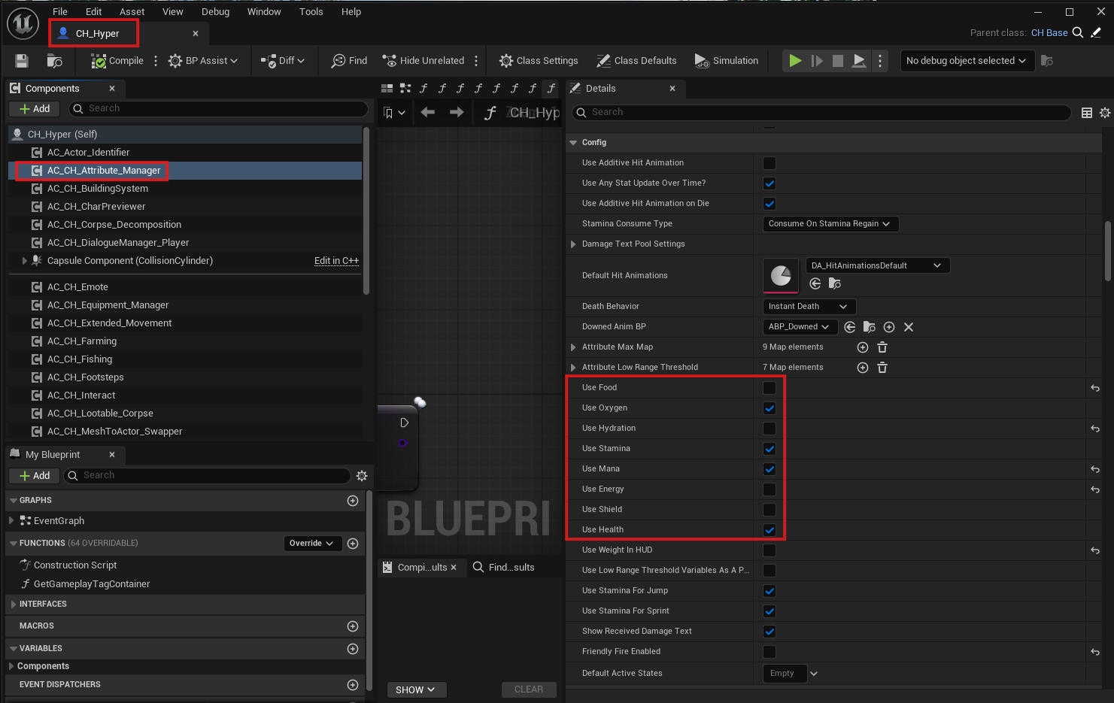Open the parent class CH Base link
Screen dimensions: 1114x703
point(1049,33)
